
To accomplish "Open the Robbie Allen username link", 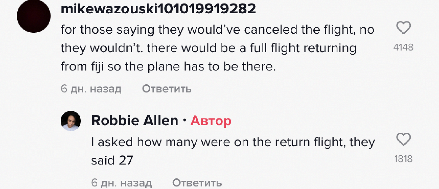I will 135,121.
